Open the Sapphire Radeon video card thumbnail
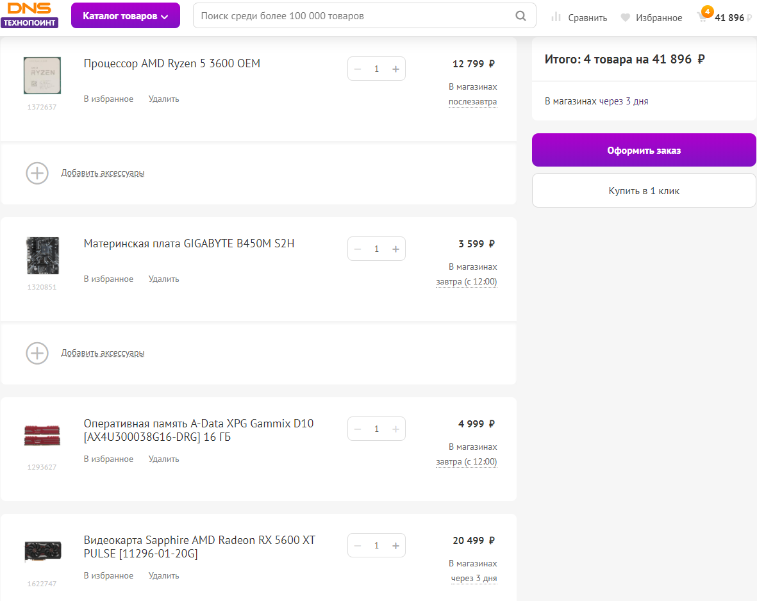Screen dimensions: 757x601 [42, 552]
